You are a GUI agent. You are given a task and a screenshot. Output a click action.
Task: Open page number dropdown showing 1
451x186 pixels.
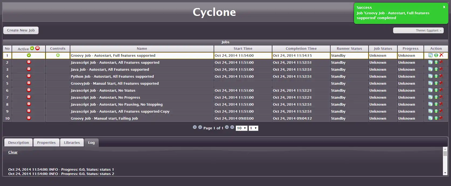(x=253, y=128)
